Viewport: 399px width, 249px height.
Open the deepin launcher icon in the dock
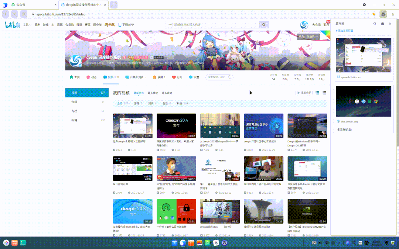6,243
